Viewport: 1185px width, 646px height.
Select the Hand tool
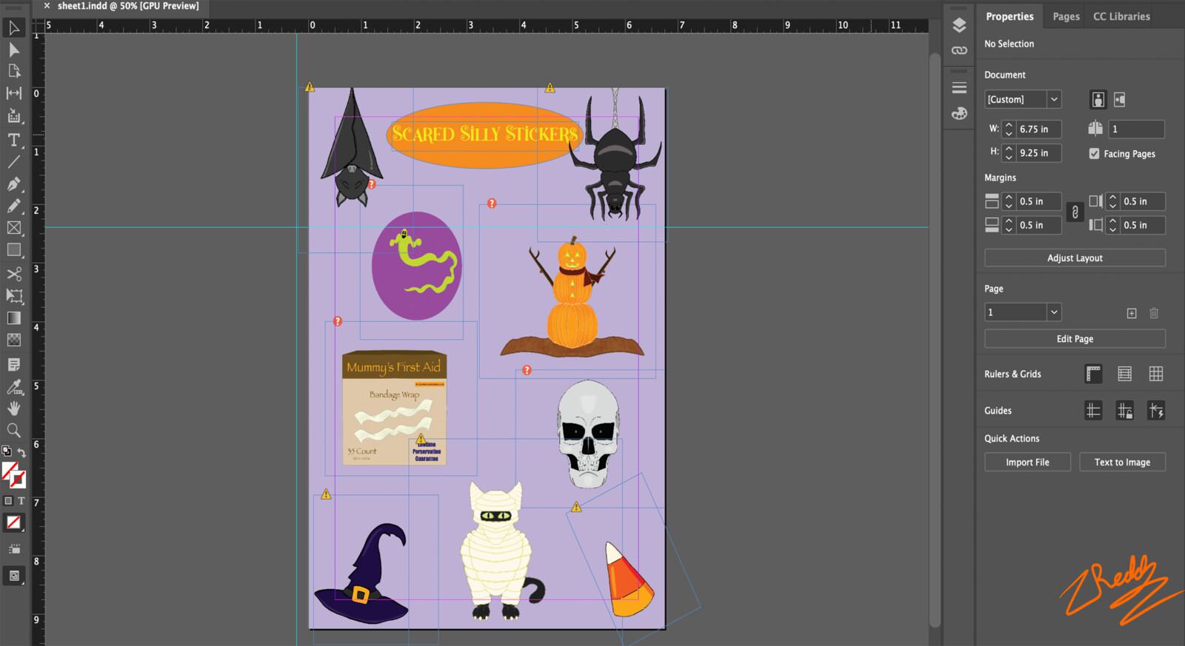click(x=14, y=408)
